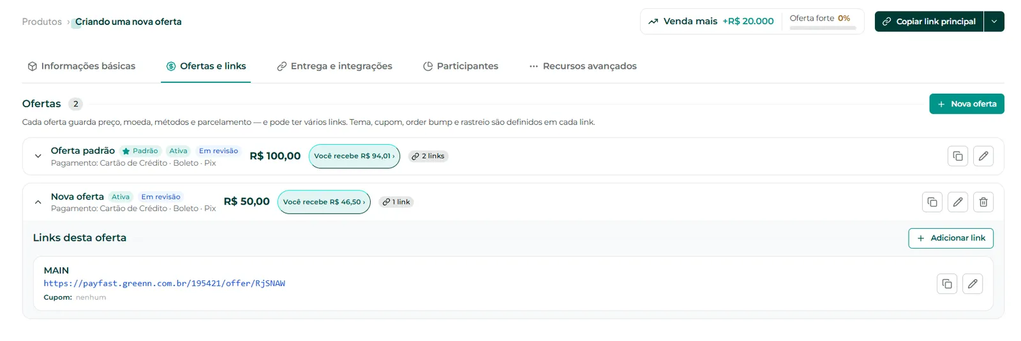
Task: Click Adicionar link button
Action: point(951,238)
